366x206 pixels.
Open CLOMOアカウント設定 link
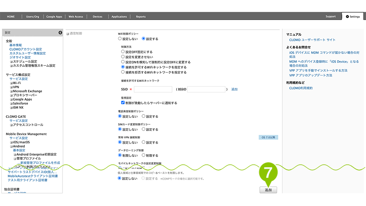pyautogui.click(x=26, y=49)
